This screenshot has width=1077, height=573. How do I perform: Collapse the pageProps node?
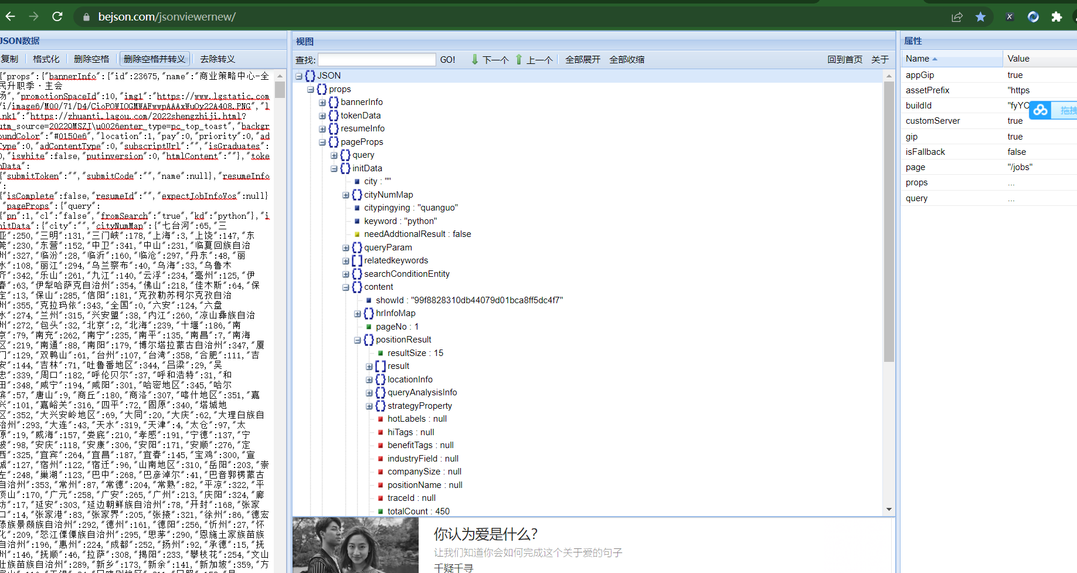pos(322,142)
